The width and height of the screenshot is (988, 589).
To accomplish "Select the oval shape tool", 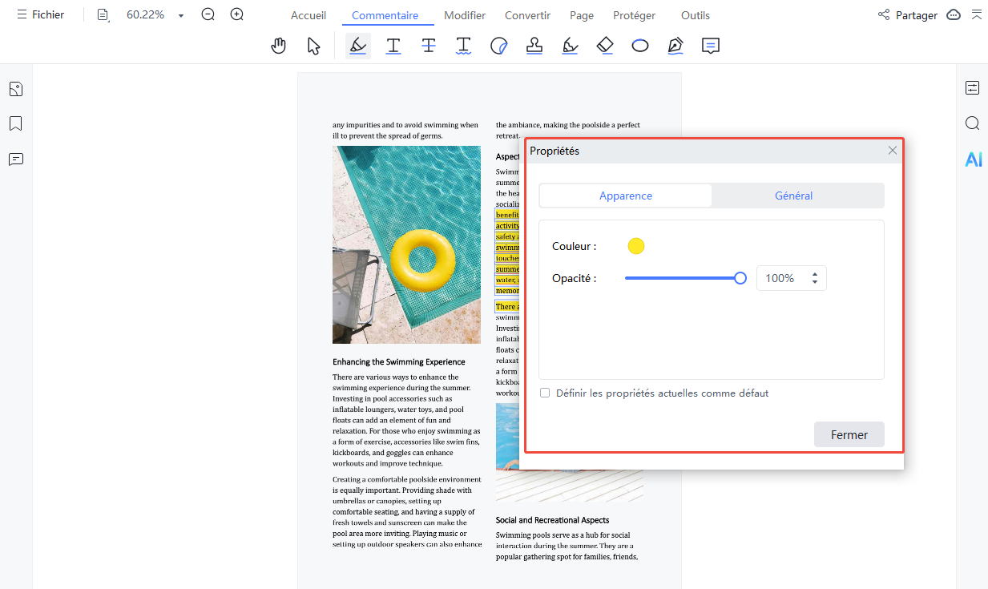I will pos(639,46).
